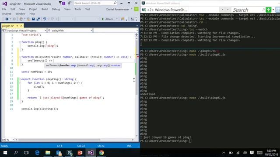
Task: Open File Explorer from taskbar
Action: [x=48, y=153]
